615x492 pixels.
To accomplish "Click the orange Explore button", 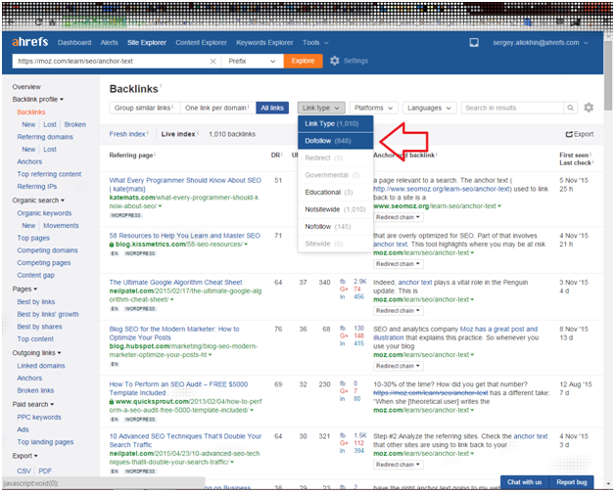I will point(303,61).
